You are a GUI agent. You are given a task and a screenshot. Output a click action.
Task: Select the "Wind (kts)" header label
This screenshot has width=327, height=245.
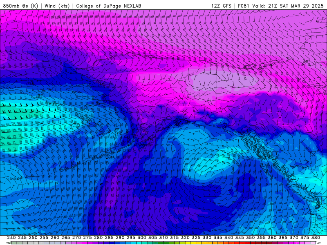(57, 6)
